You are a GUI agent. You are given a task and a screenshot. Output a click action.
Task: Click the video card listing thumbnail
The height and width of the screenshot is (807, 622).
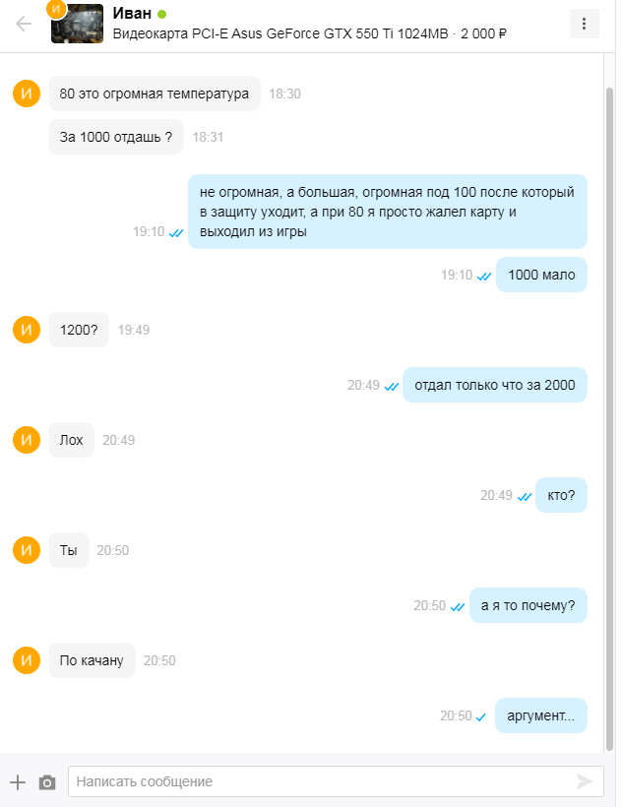[77, 25]
